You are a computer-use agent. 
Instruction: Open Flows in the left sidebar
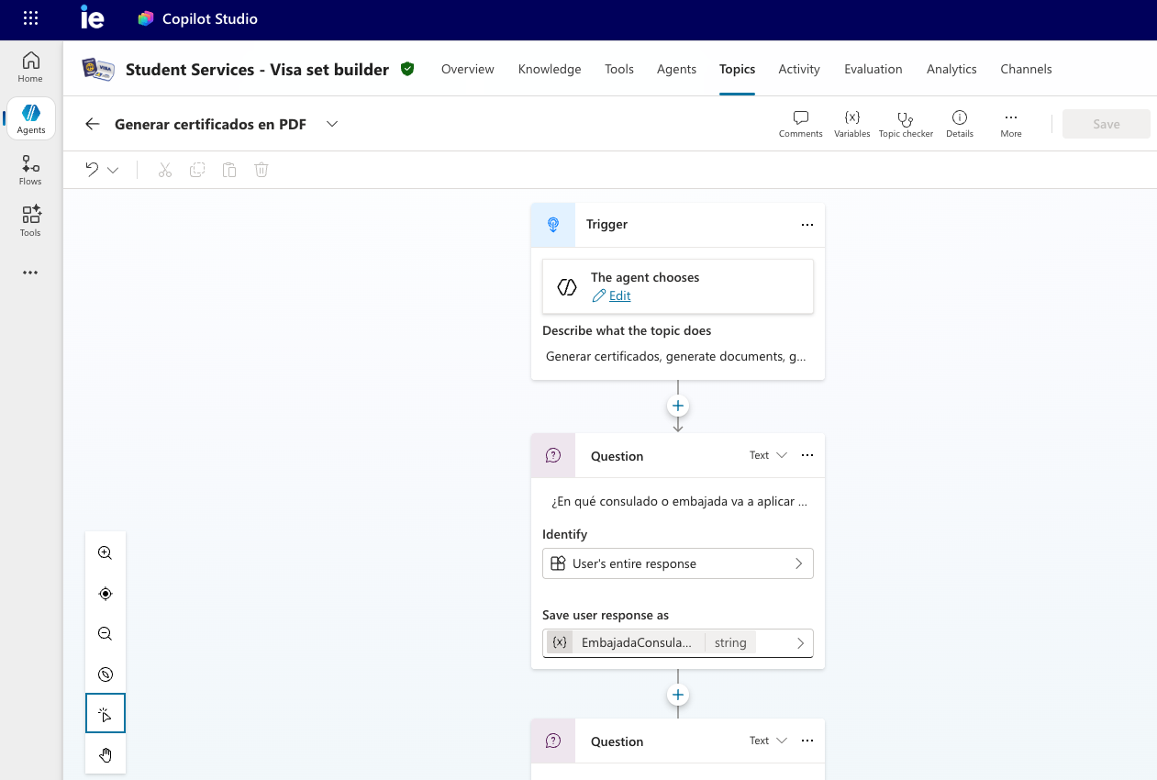pyautogui.click(x=30, y=171)
